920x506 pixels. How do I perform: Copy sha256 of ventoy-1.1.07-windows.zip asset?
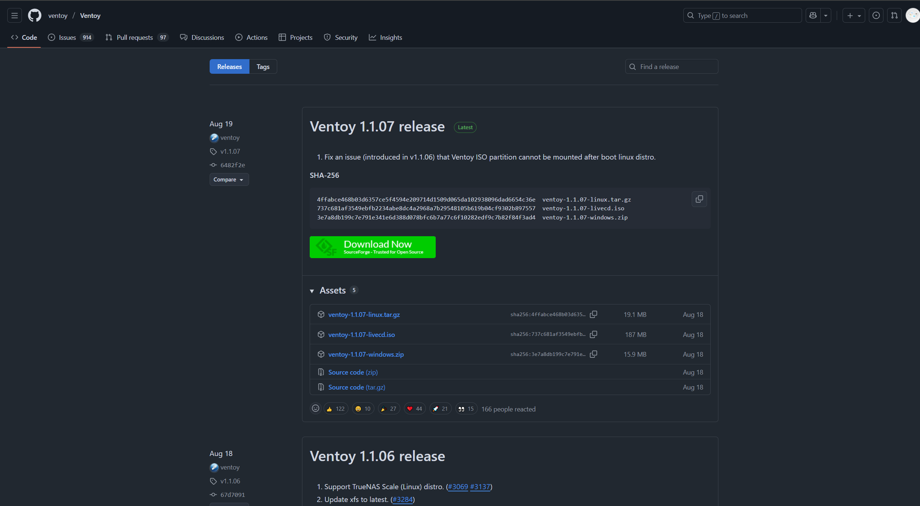click(x=593, y=354)
